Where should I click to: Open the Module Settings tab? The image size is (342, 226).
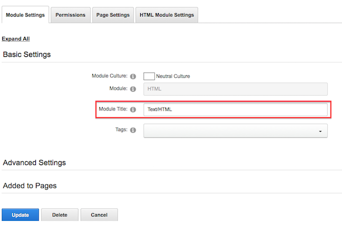pos(25,15)
